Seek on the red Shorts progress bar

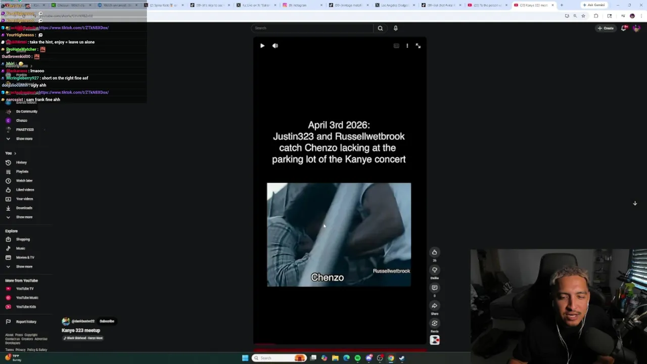[x=340, y=349]
